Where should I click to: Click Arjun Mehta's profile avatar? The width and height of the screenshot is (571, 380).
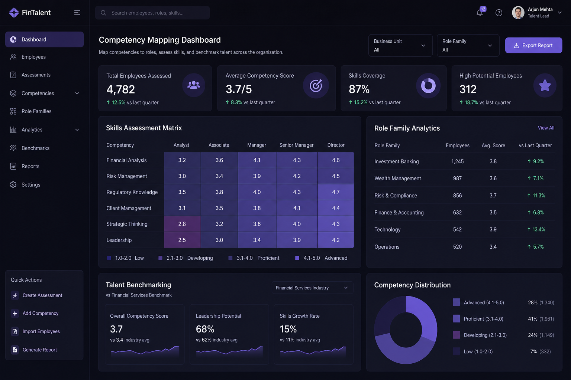[x=518, y=13]
